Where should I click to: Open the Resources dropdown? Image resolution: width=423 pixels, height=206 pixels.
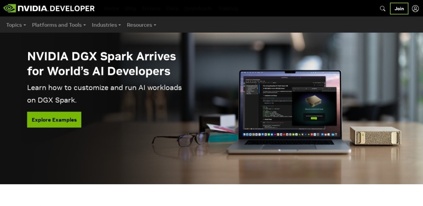pos(141,25)
